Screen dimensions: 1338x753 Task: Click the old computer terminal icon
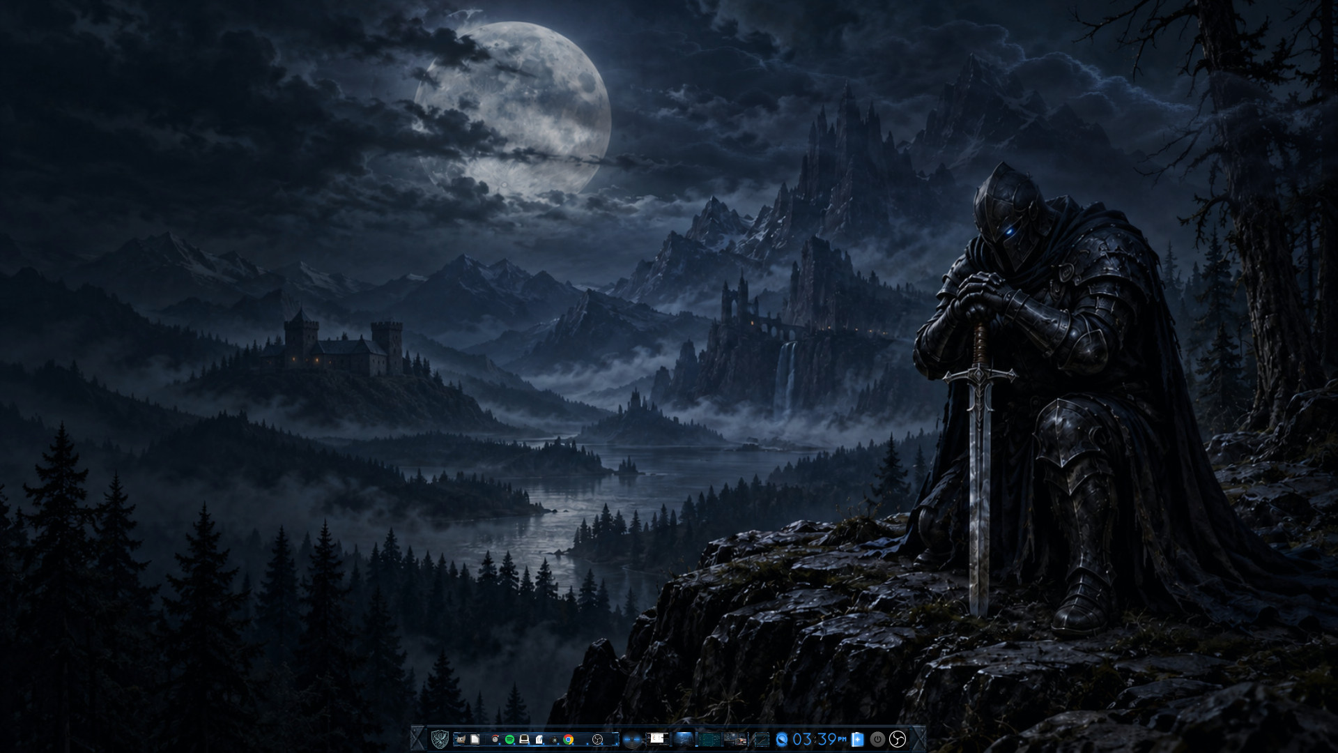pos(524,739)
